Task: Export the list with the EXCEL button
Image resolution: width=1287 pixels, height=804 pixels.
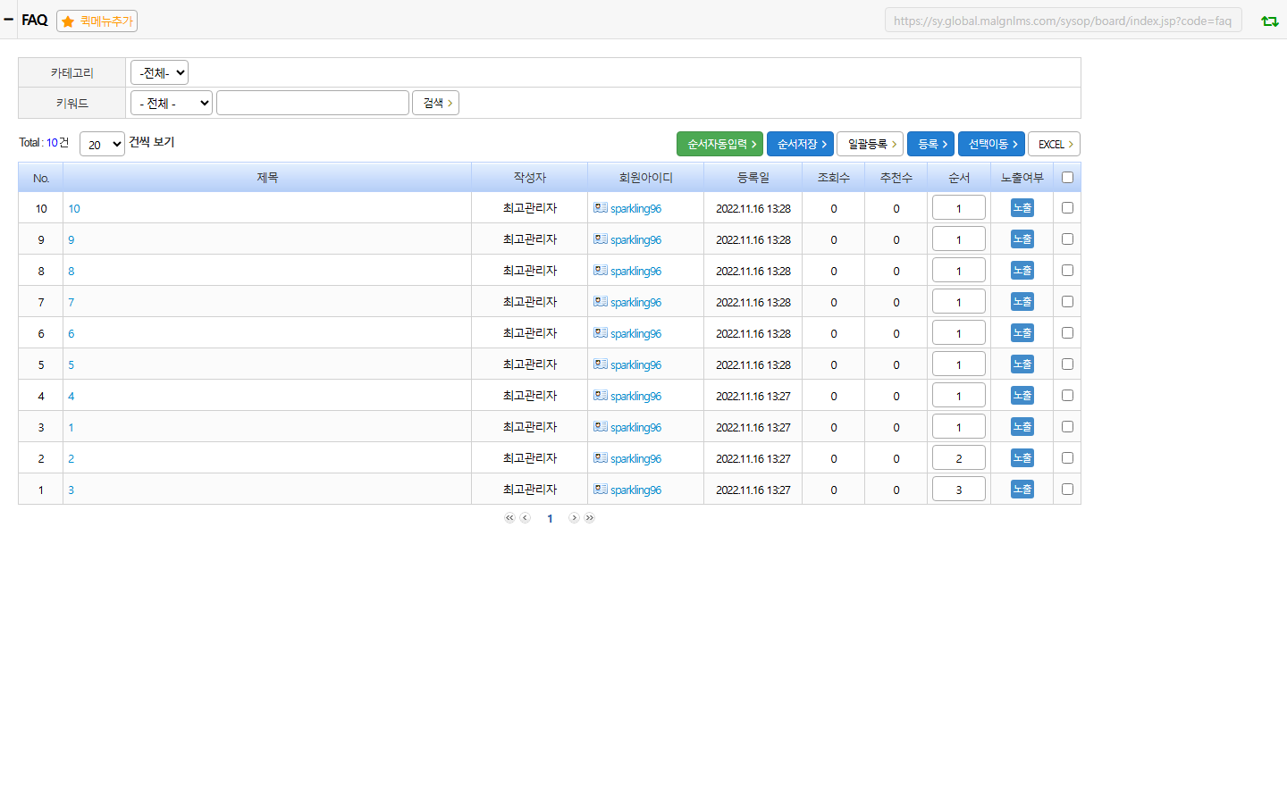Action: 1055,144
